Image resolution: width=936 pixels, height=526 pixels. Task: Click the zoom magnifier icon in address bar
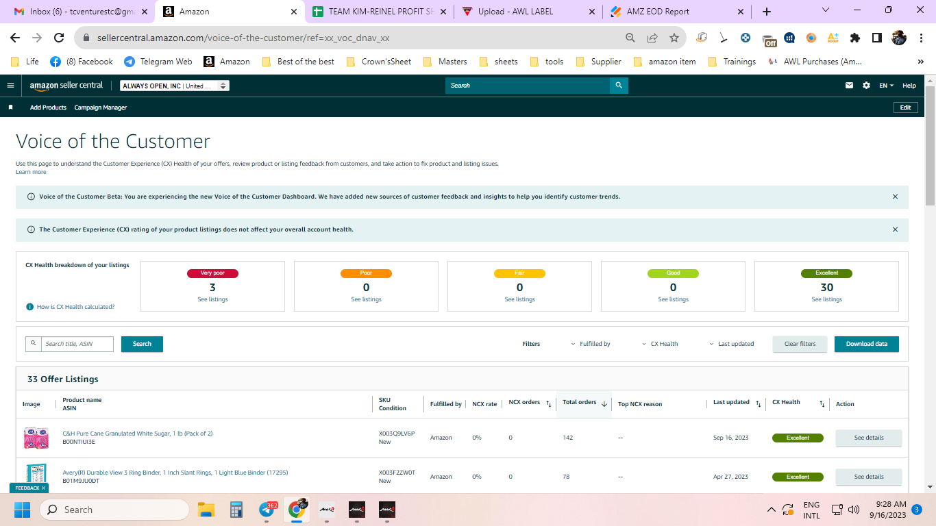pyautogui.click(x=630, y=38)
